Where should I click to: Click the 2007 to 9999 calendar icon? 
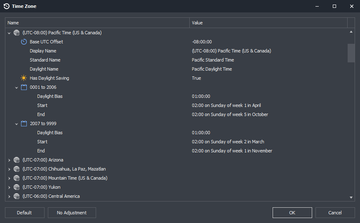click(24, 123)
